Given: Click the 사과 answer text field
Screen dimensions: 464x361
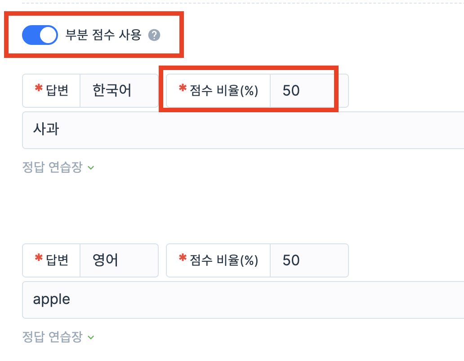Looking at the screenshot, I should (243, 130).
